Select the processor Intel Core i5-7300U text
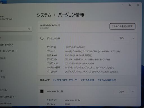144x108 pixels. 92,51
